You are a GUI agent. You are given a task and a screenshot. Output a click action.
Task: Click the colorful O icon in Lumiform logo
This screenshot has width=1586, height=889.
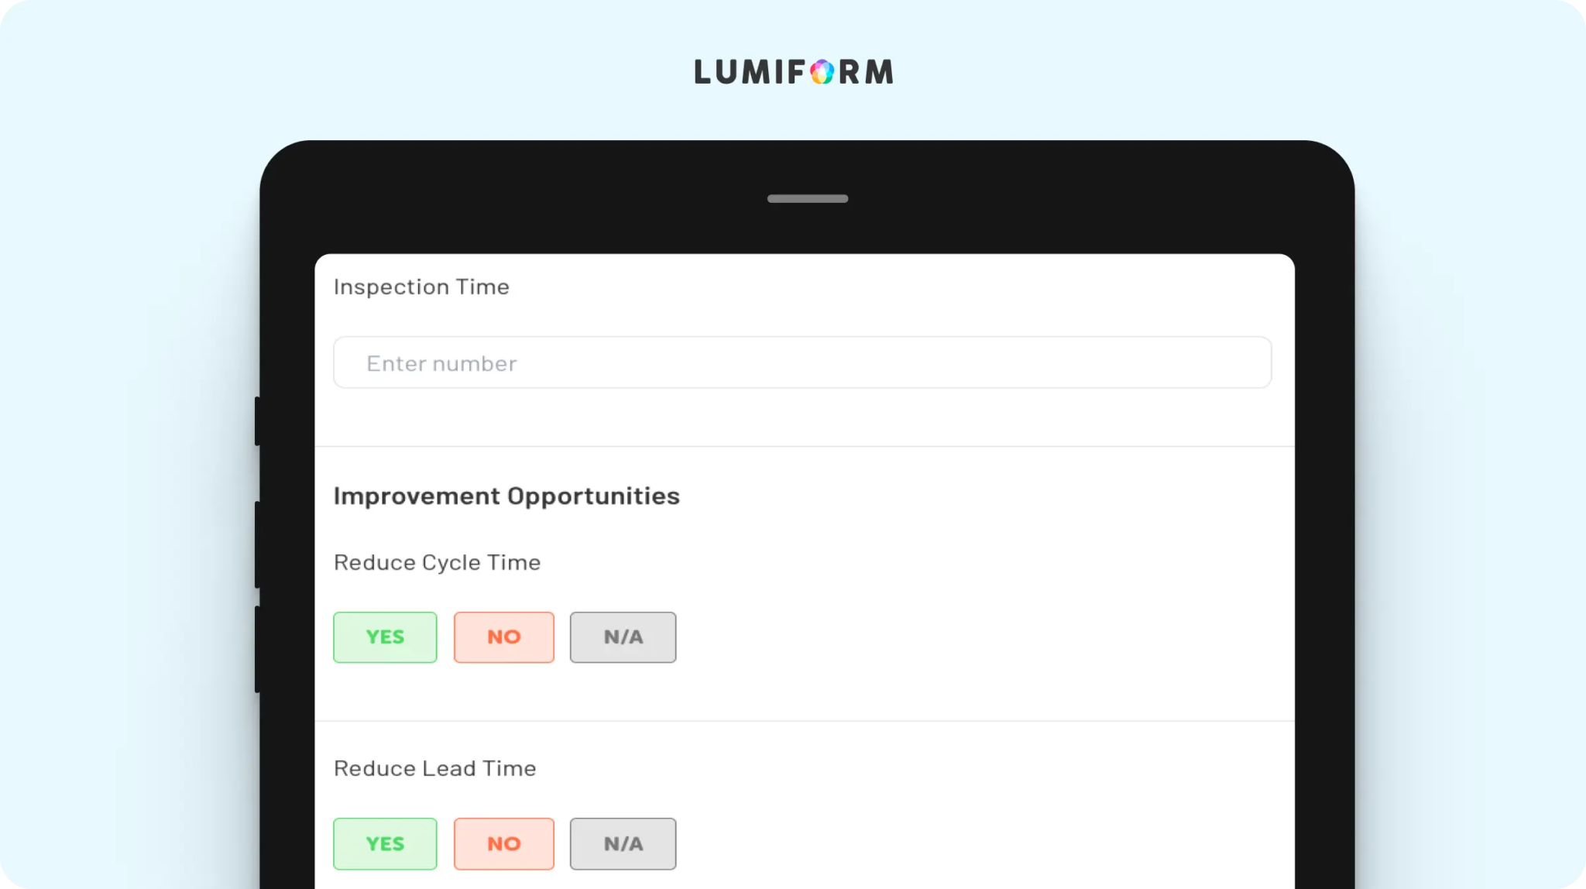822,72
